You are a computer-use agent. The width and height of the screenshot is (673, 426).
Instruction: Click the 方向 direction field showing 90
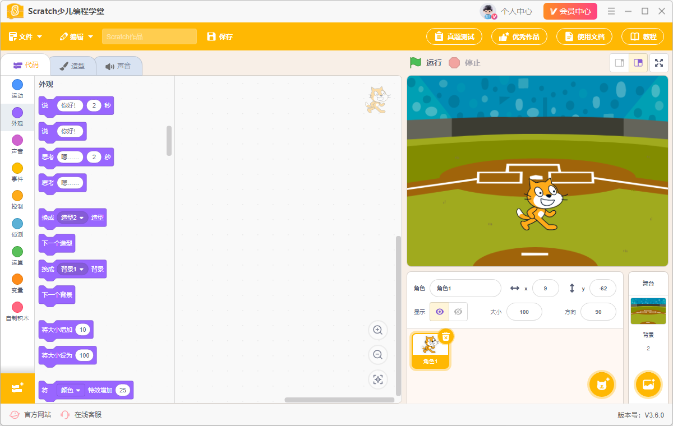(598, 312)
